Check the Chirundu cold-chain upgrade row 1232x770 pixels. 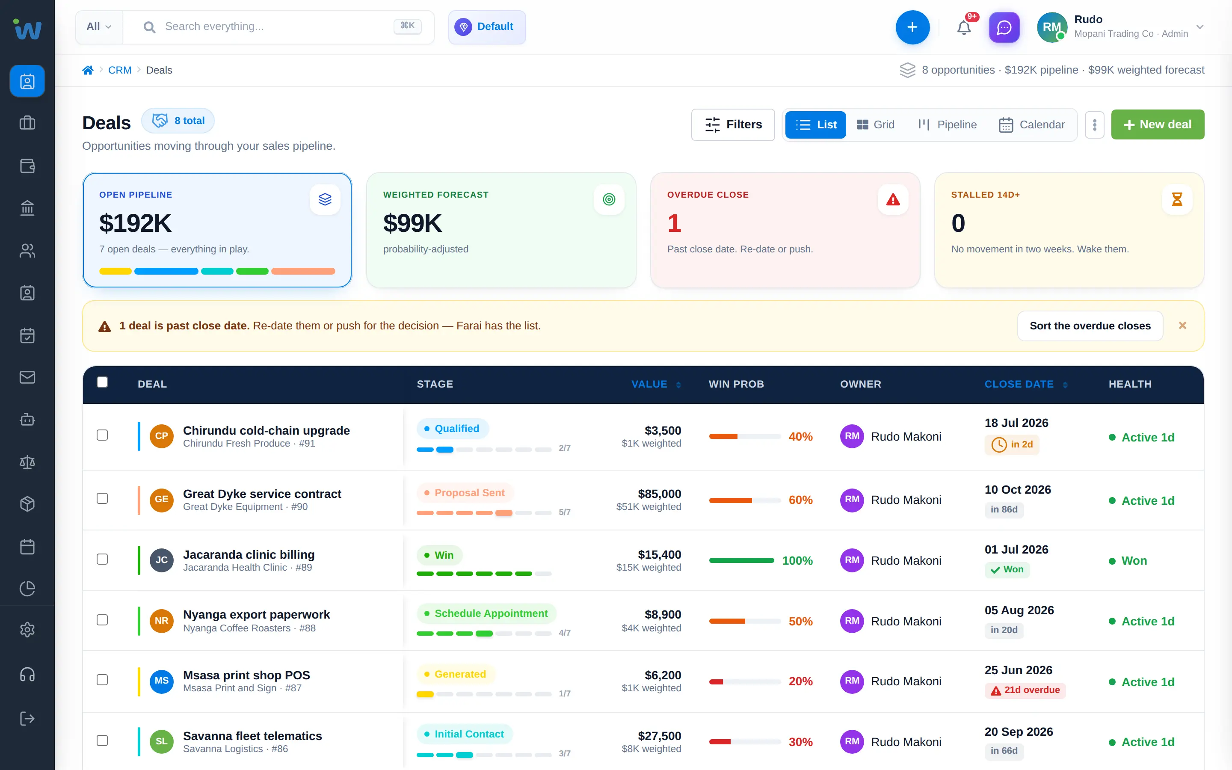(102, 435)
